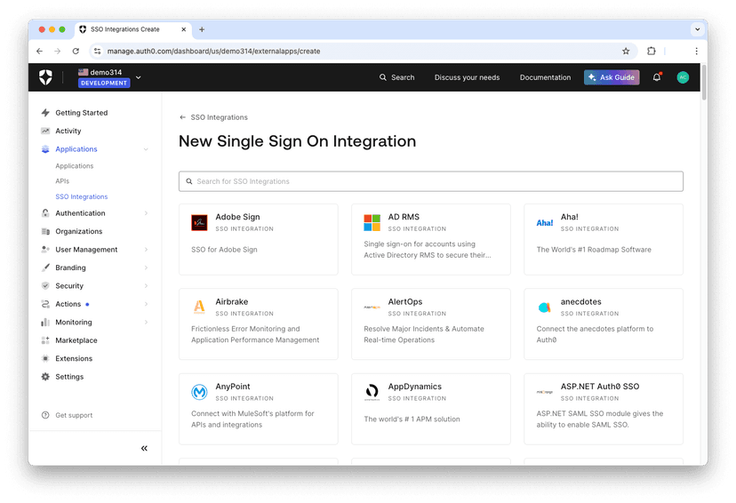Viewport: 736px width, 503px height.
Task: Click the DEVELOPMENT environment badge
Action: click(x=104, y=83)
